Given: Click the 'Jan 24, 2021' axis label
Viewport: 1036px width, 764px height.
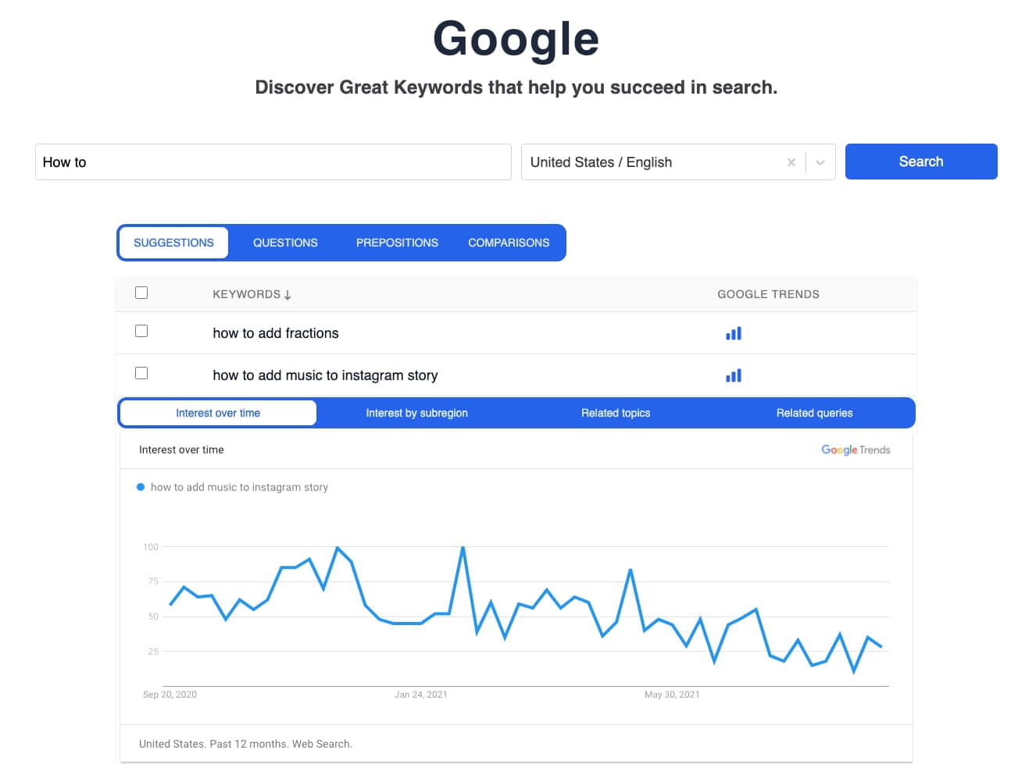Looking at the screenshot, I should (x=420, y=695).
